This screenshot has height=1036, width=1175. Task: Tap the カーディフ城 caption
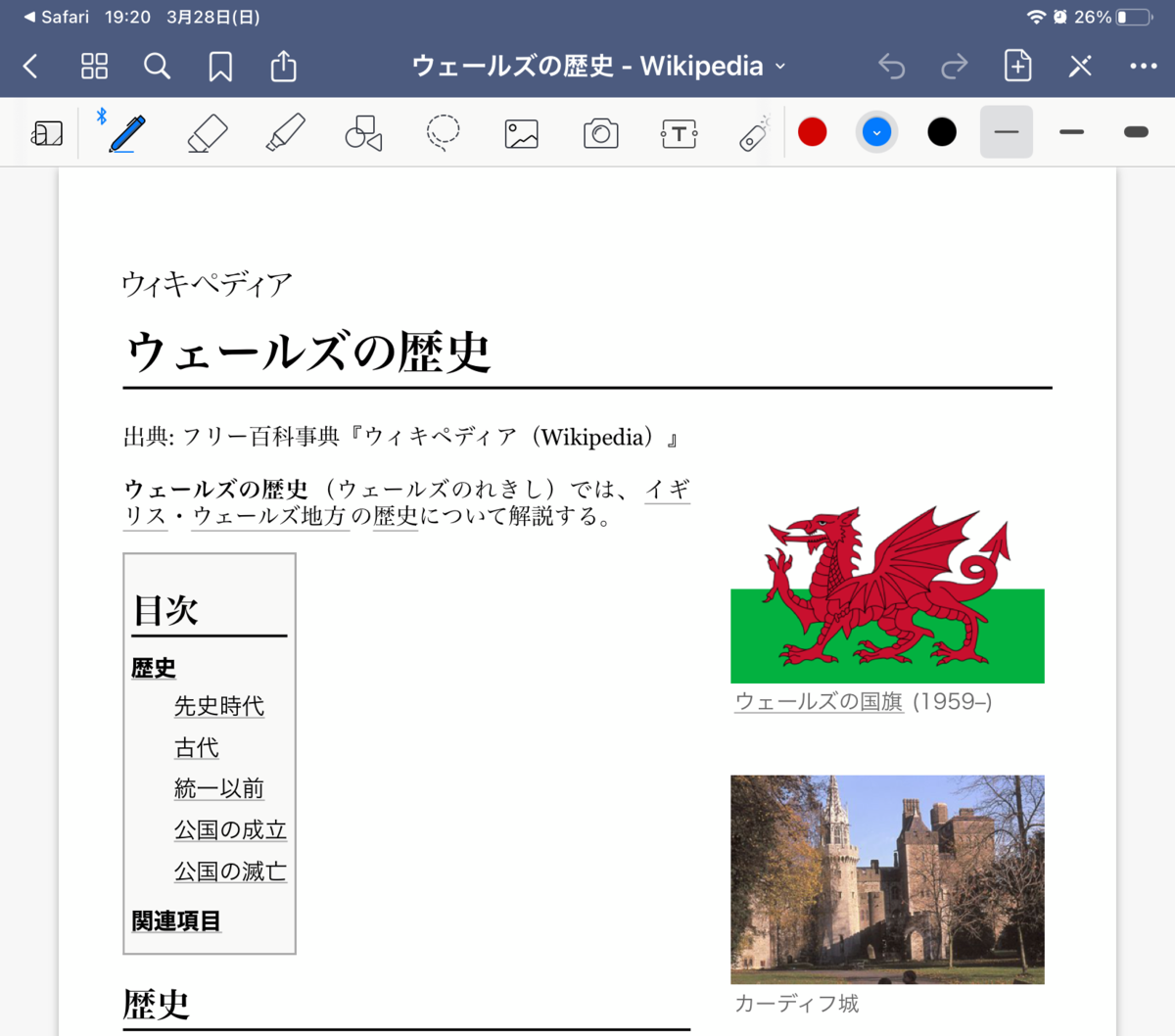796,1004
